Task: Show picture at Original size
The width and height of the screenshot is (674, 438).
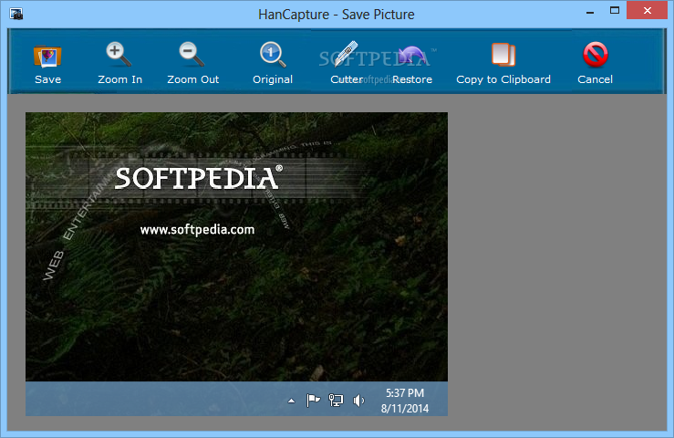Action: click(x=273, y=63)
